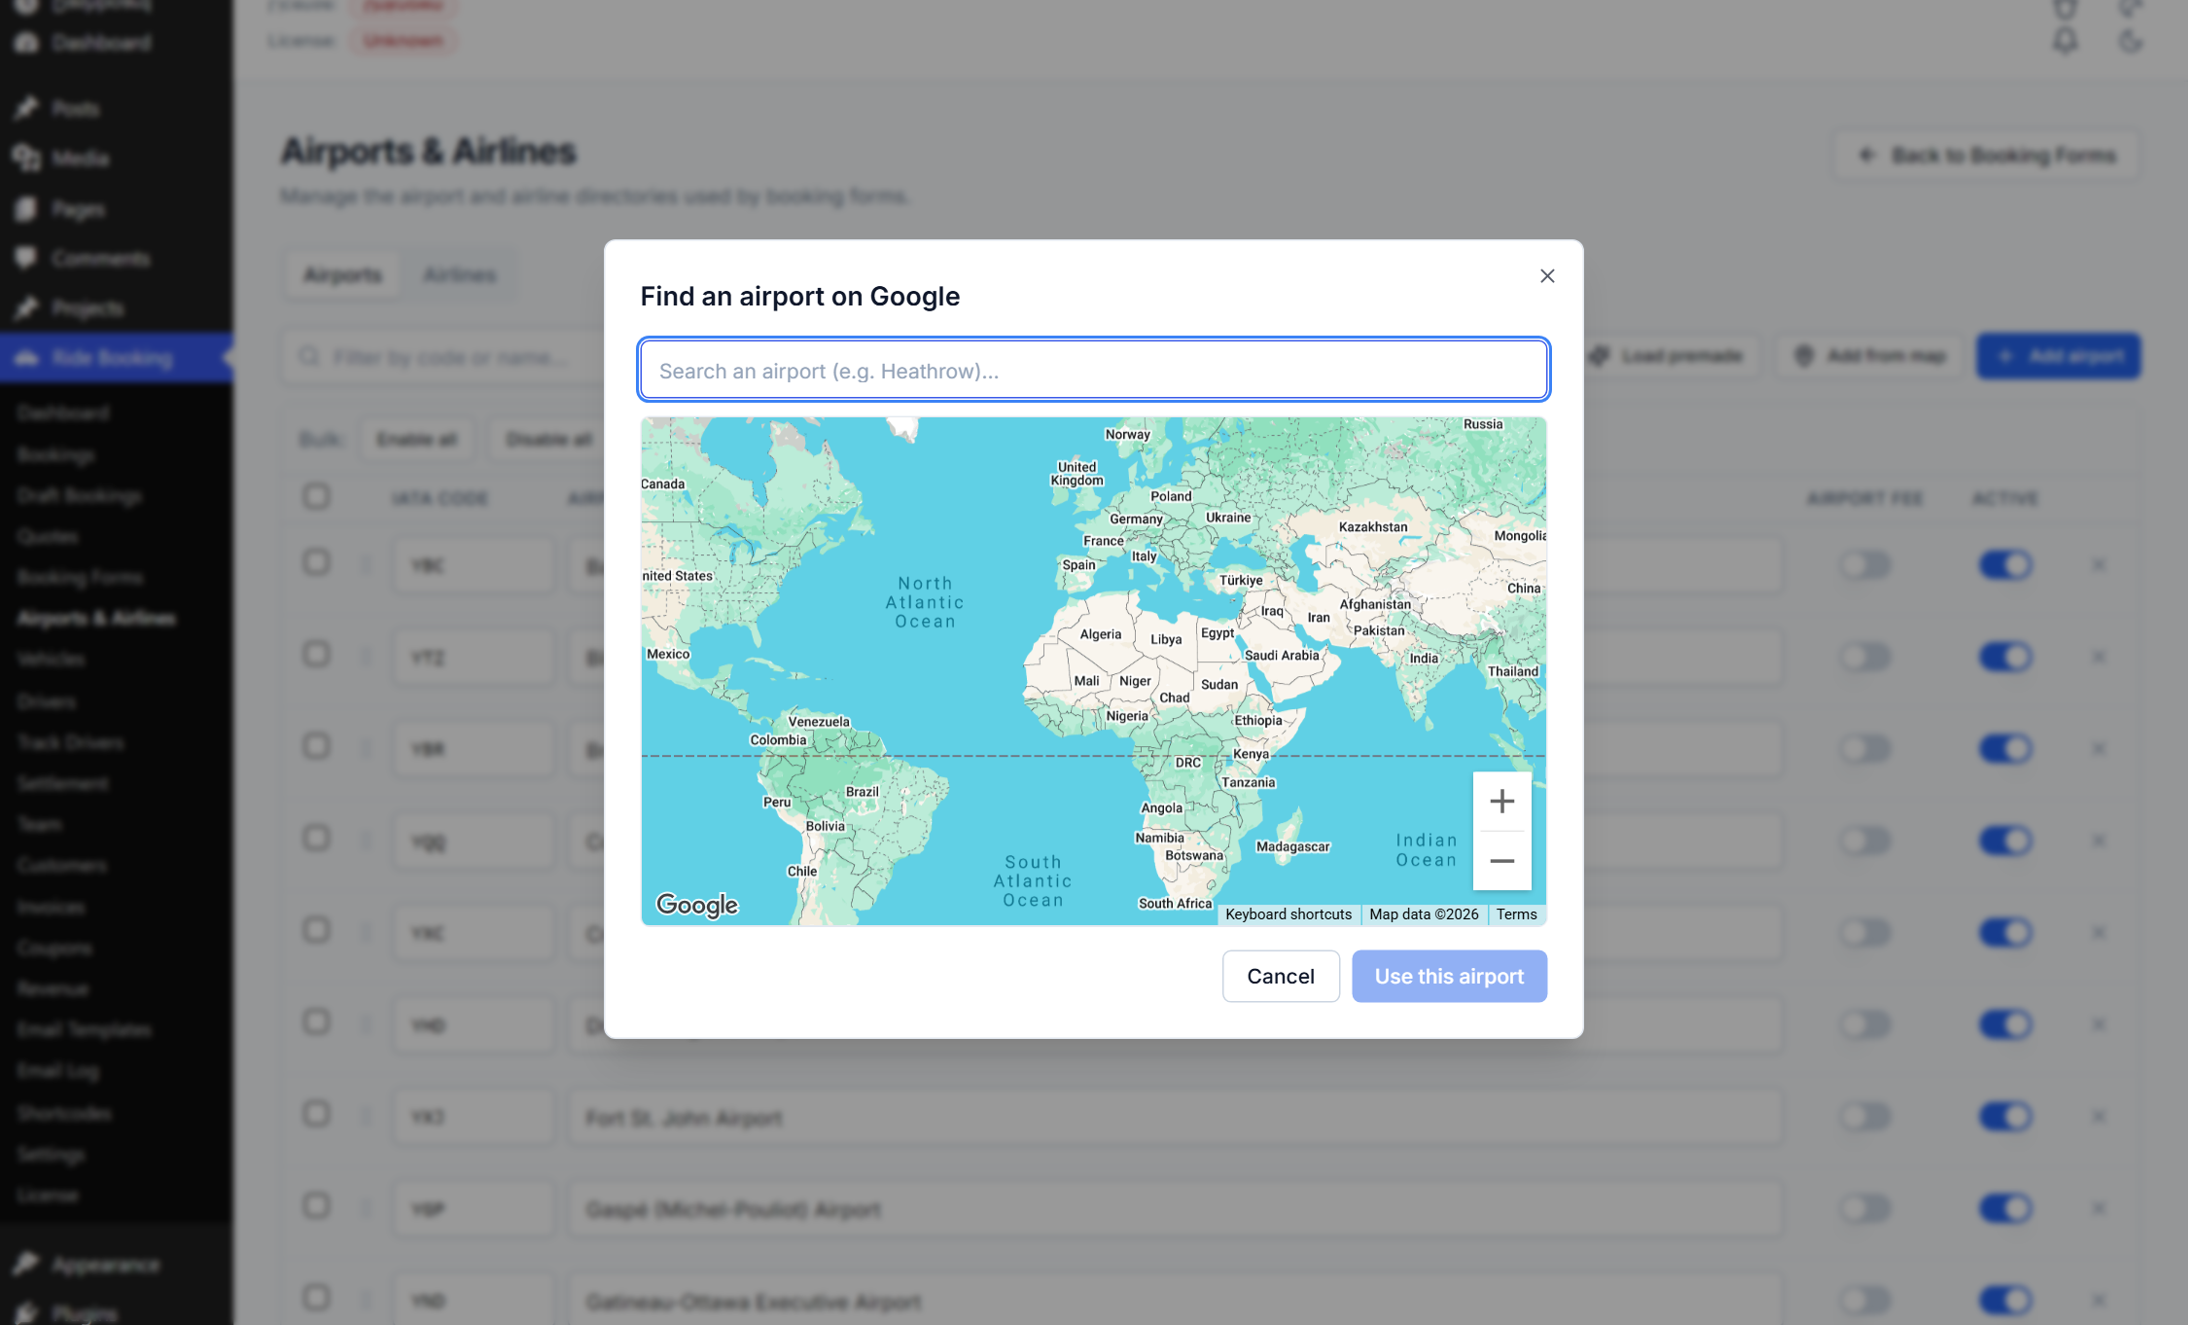This screenshot has height=1325, width=2188.
Task: Click Back to Booking Forms button
Action: [x=1987, y=156]
